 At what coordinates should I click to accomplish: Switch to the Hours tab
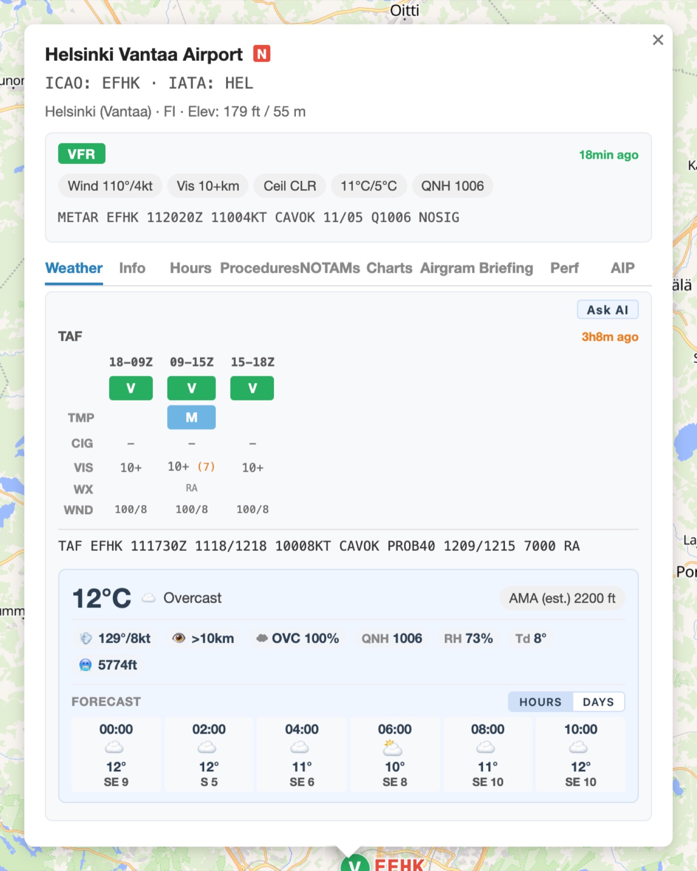click(x=191, y=268)
